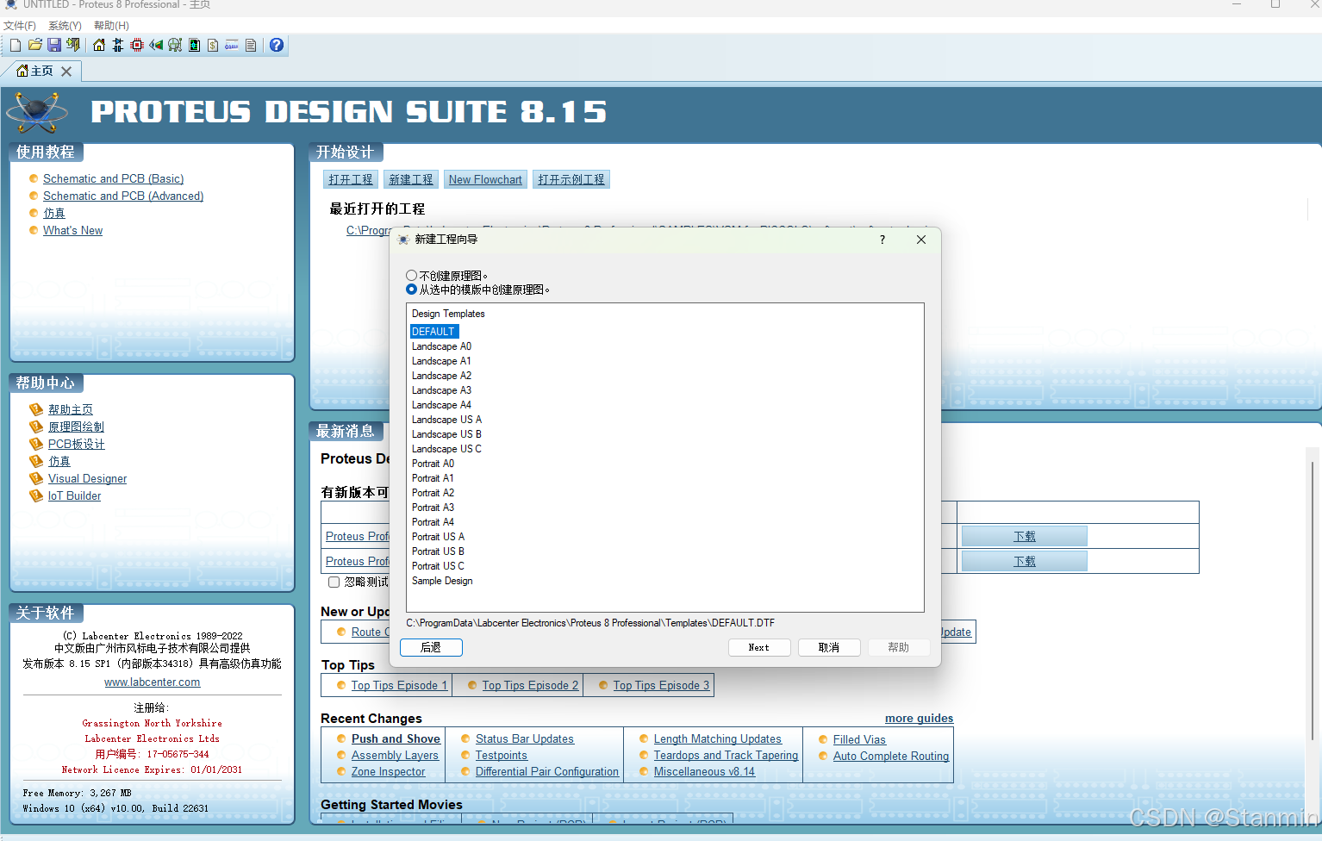The width and height of the screenshot is (1322, 841).
Task: Click the New Project toolbar icon
Action: point(16,45)
